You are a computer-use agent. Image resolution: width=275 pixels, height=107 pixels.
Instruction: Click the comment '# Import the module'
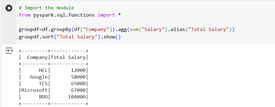(46, 8)
